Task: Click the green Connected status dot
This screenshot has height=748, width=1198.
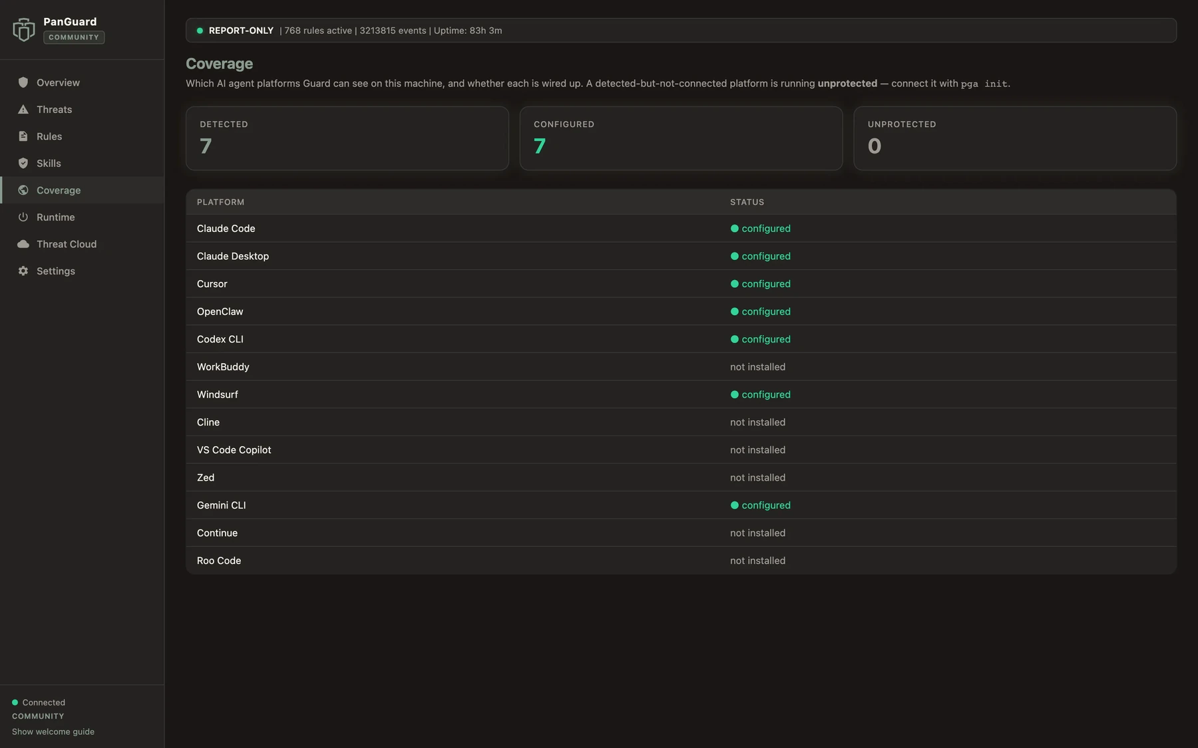Action: 15,702
